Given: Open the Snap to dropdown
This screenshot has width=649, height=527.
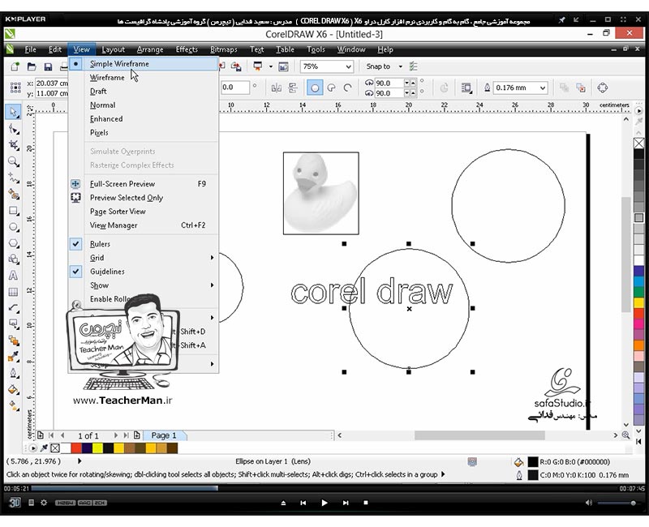Looking at the screenshot, I should tap(400, 66).
